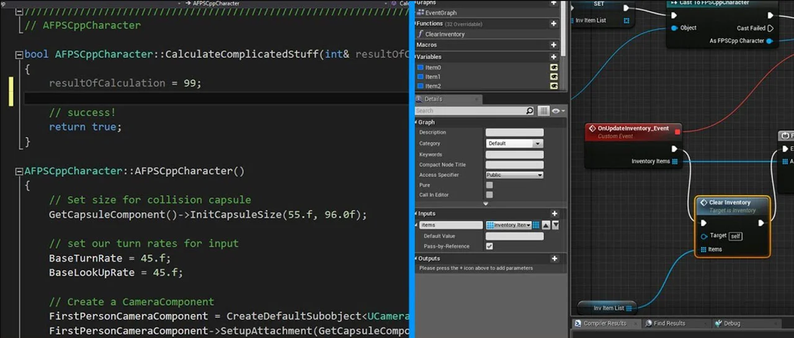Toggle property matrix grid view icon
This screenshot has height=338, width=794.
(x=543, y=111)
